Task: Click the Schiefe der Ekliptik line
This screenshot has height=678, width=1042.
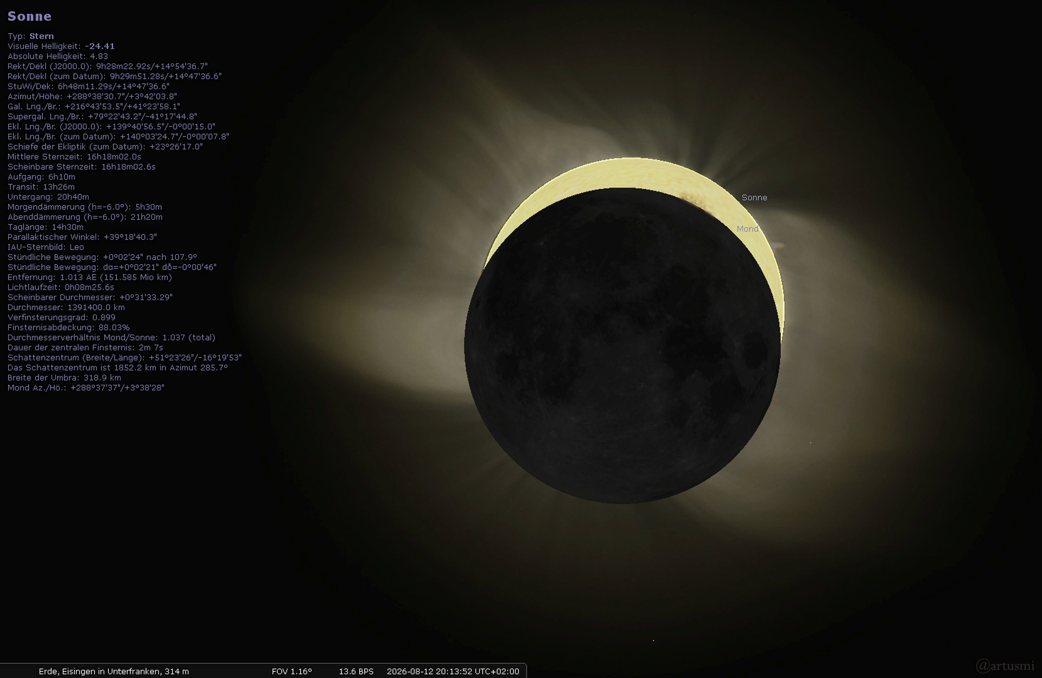Action: tap(105, 146)
